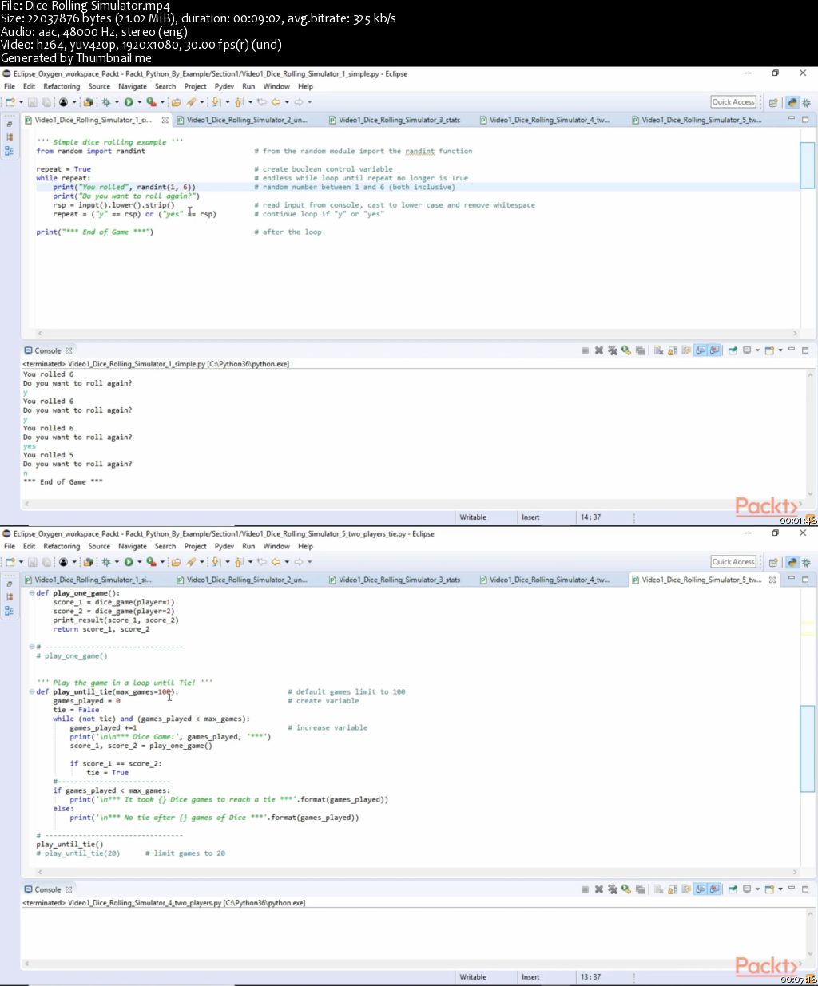Click Clear Console icon in lower Console toolbar
818x986 pixels.
pos(658,889)
